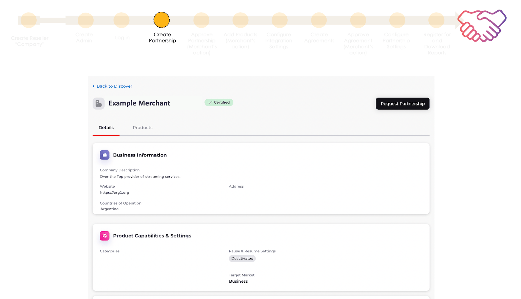Screen dimensions: 521x299
Task: Select the Create Reseller Company step circle
Action: (x=29, y=20)
